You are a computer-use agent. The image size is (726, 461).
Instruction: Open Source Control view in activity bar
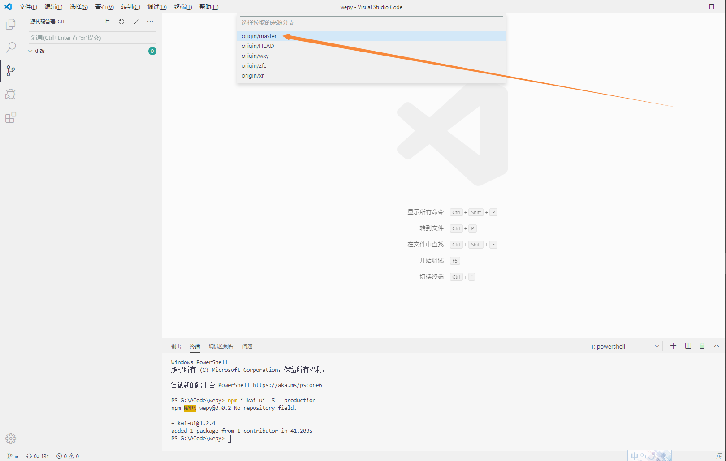pyautogui.click(x=11, y=70)
